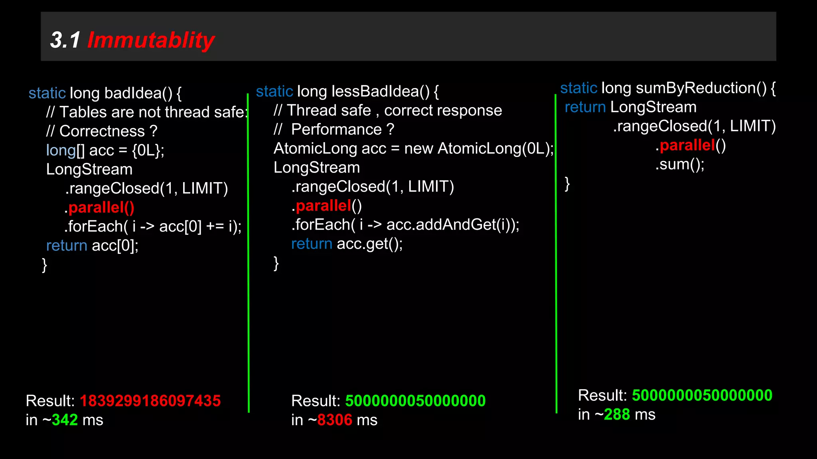Select 'static long lessBadIdea() {' line

click(347, 92)
